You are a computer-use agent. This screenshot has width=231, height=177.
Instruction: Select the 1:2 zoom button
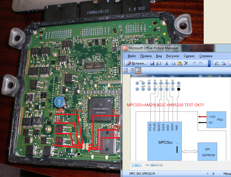(156, 165)
